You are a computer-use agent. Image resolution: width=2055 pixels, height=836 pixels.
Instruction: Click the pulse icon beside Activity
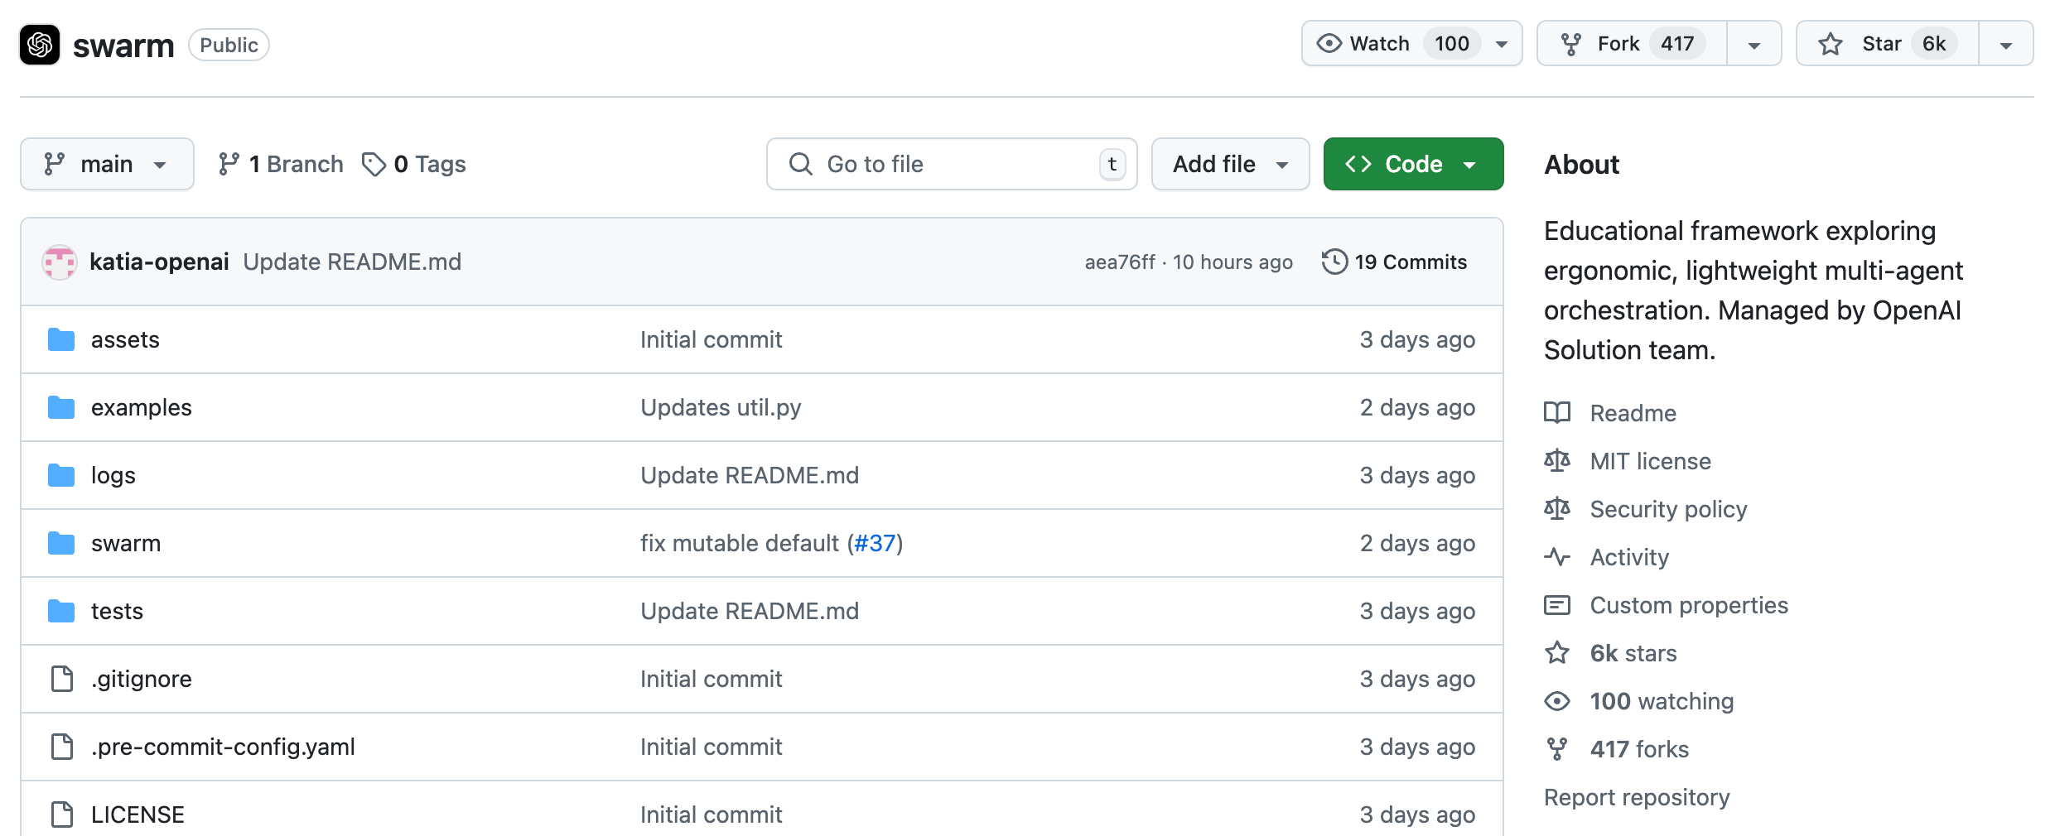[x=1557, y=557]
